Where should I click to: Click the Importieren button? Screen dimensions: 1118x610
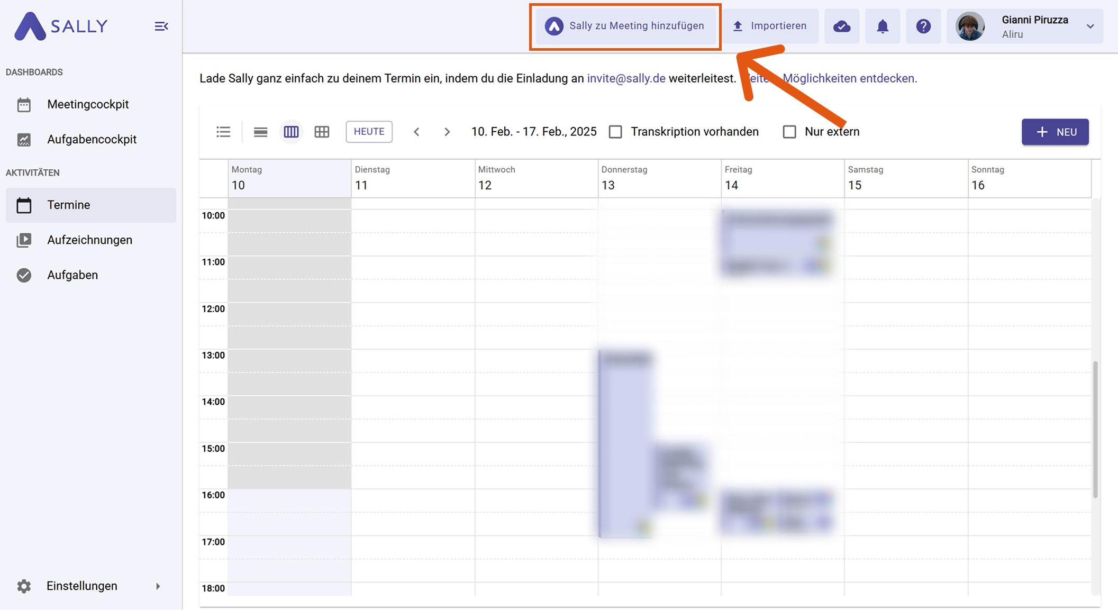770,26
